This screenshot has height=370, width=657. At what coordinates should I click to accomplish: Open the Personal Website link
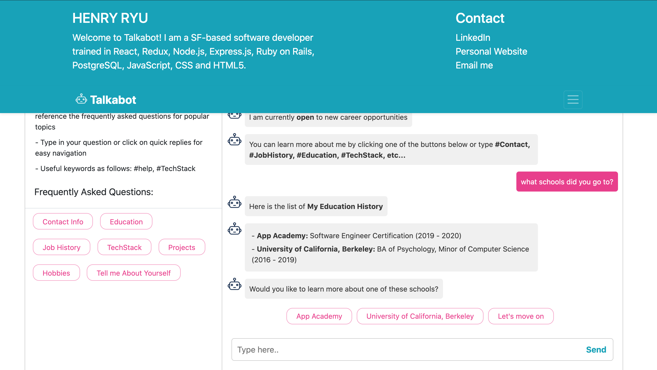point(491,52)
